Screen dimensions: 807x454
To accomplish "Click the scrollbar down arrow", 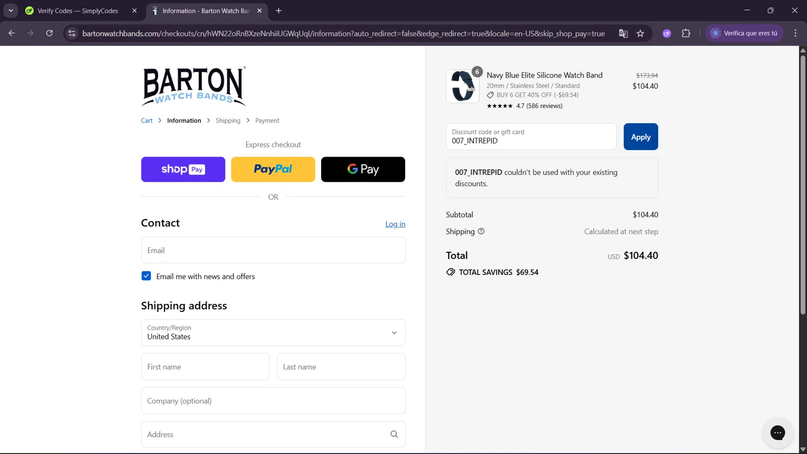I will click(803, 449).
